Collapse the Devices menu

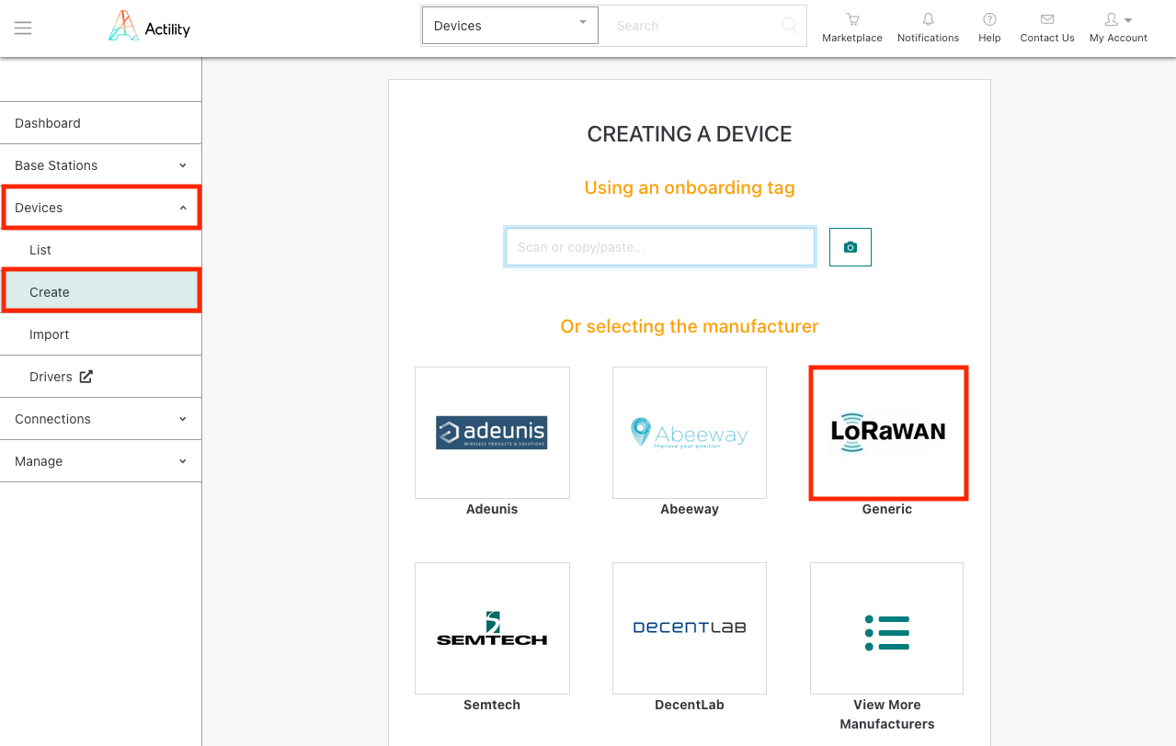point(101,208)
